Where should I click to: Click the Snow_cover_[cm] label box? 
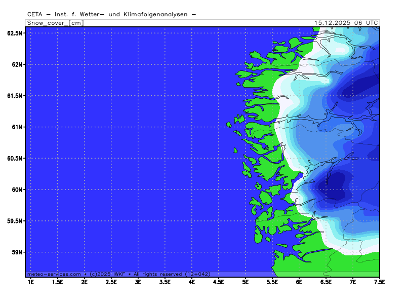tap(54, 23)
